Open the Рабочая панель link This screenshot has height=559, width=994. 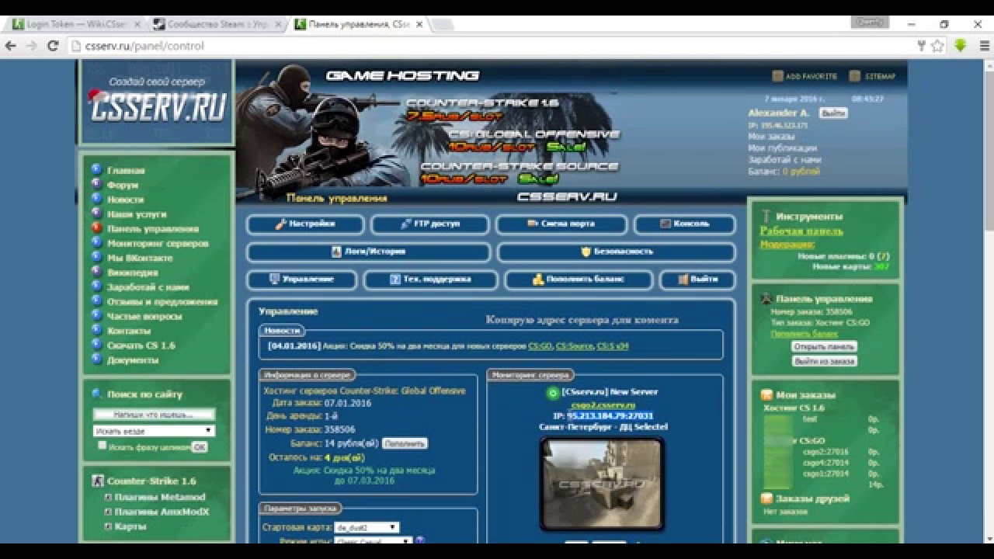[x=801, y=231]
